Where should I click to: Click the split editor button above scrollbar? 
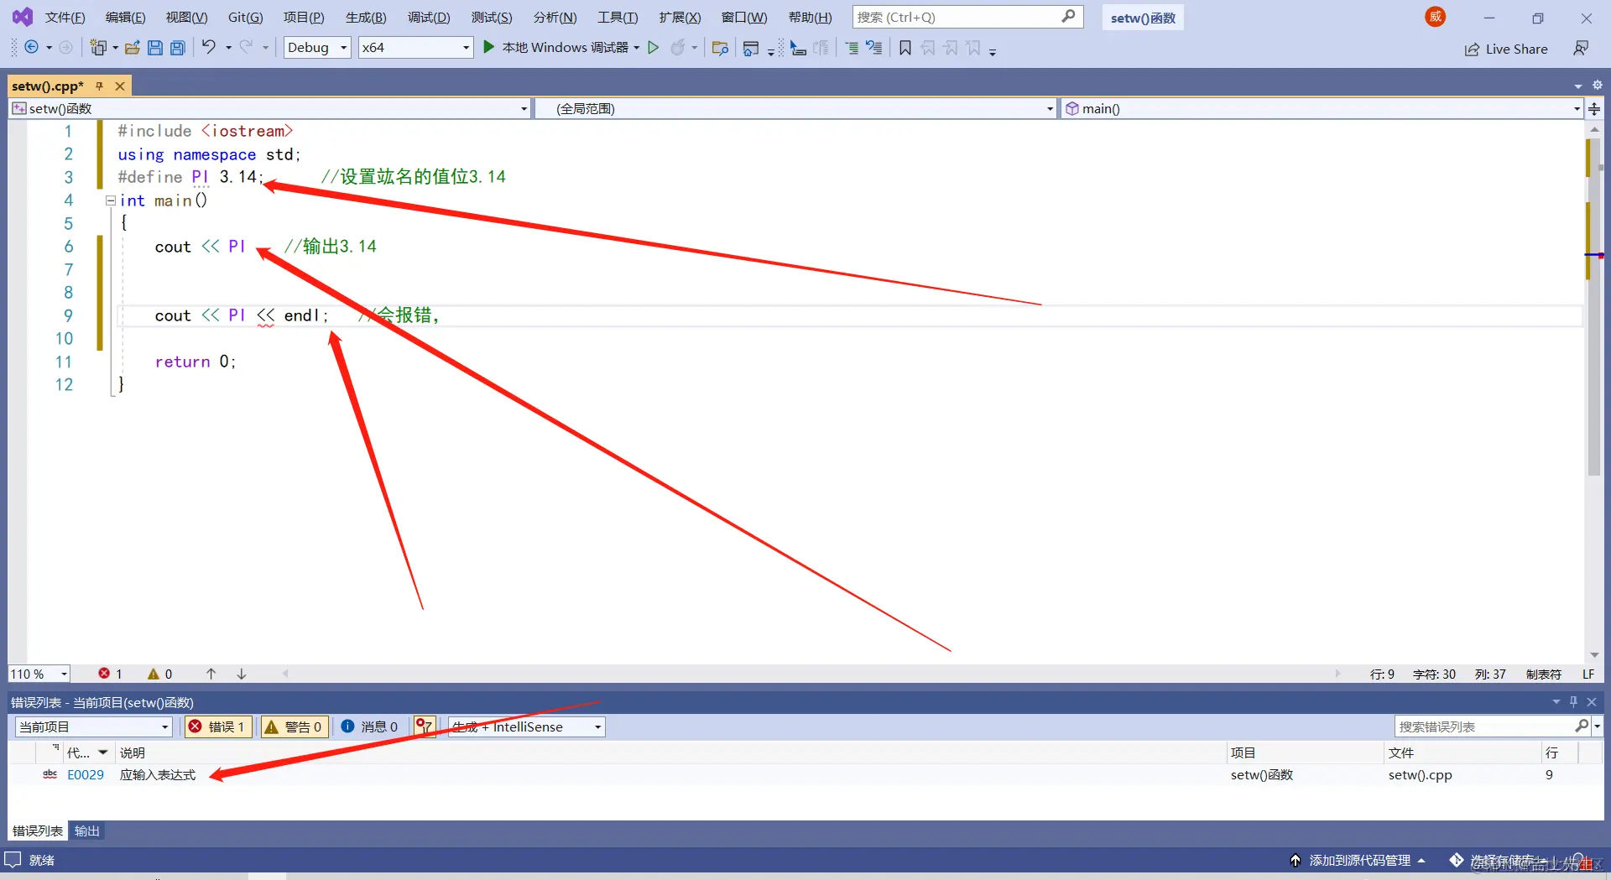1594,109
